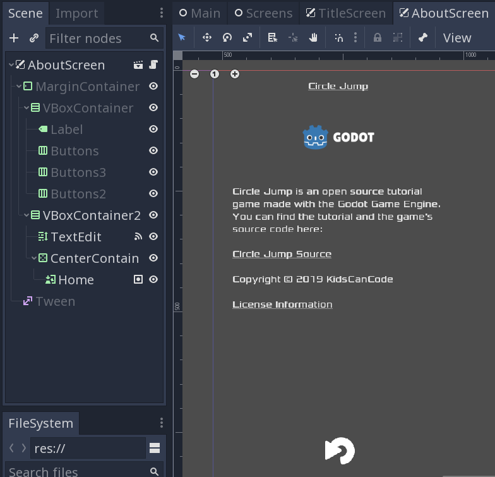Screen dimensions: 495x477
Task: Toggle visibility of Buttons2
Action: [153, 193]
